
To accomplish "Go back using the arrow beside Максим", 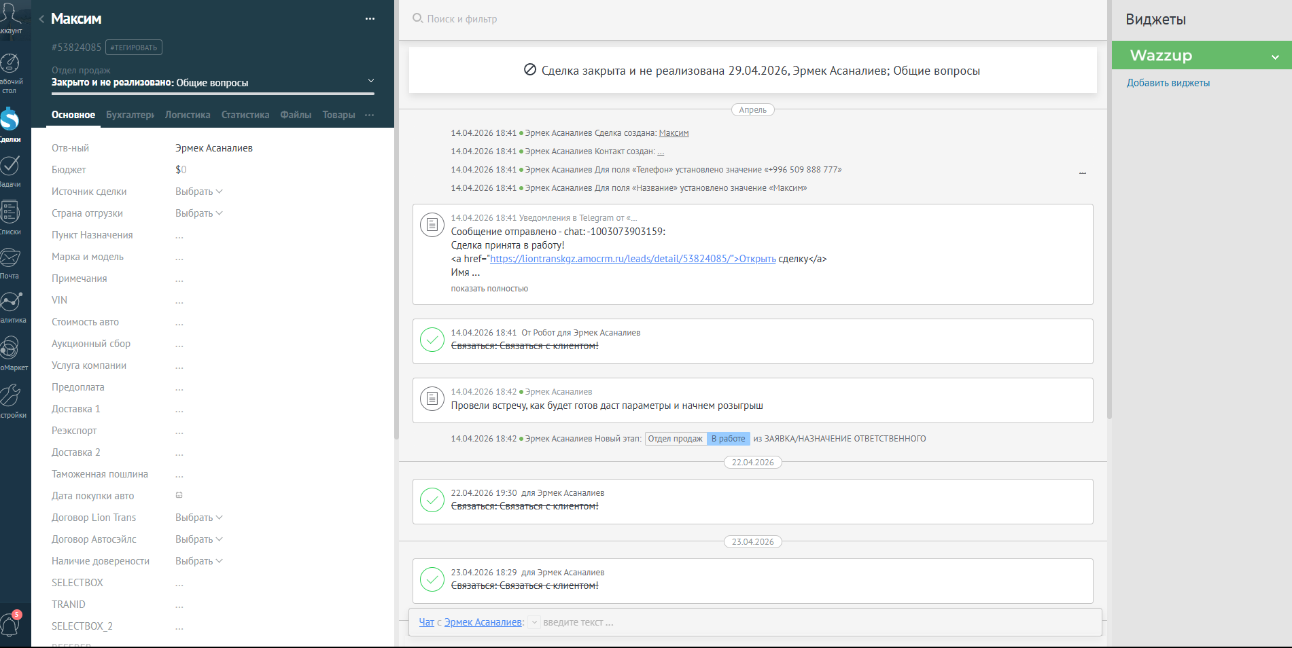I will [x=41, y=19].
